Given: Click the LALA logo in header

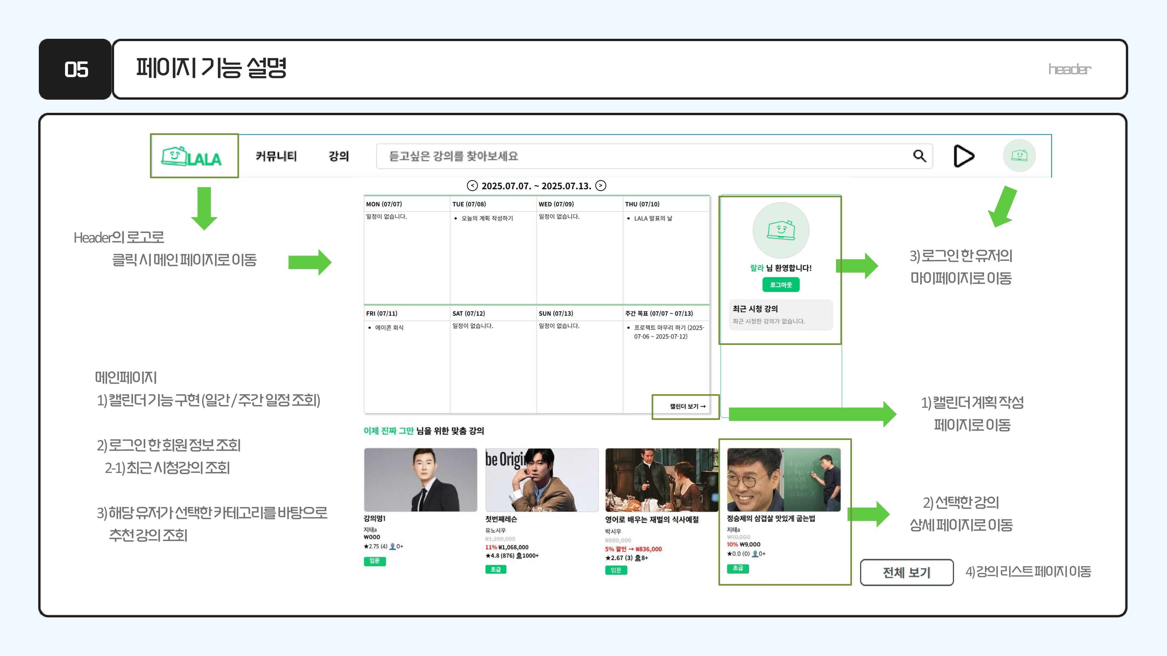Looking at the screenshot, I should click(x=192, y=157).
